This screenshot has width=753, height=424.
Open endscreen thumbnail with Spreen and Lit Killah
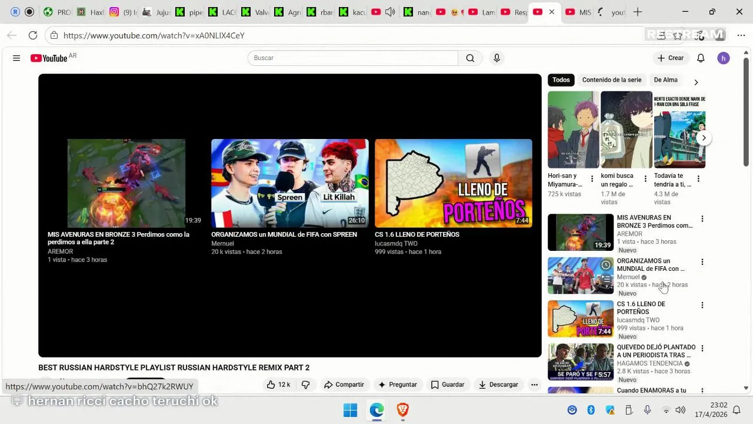(290, 183)
